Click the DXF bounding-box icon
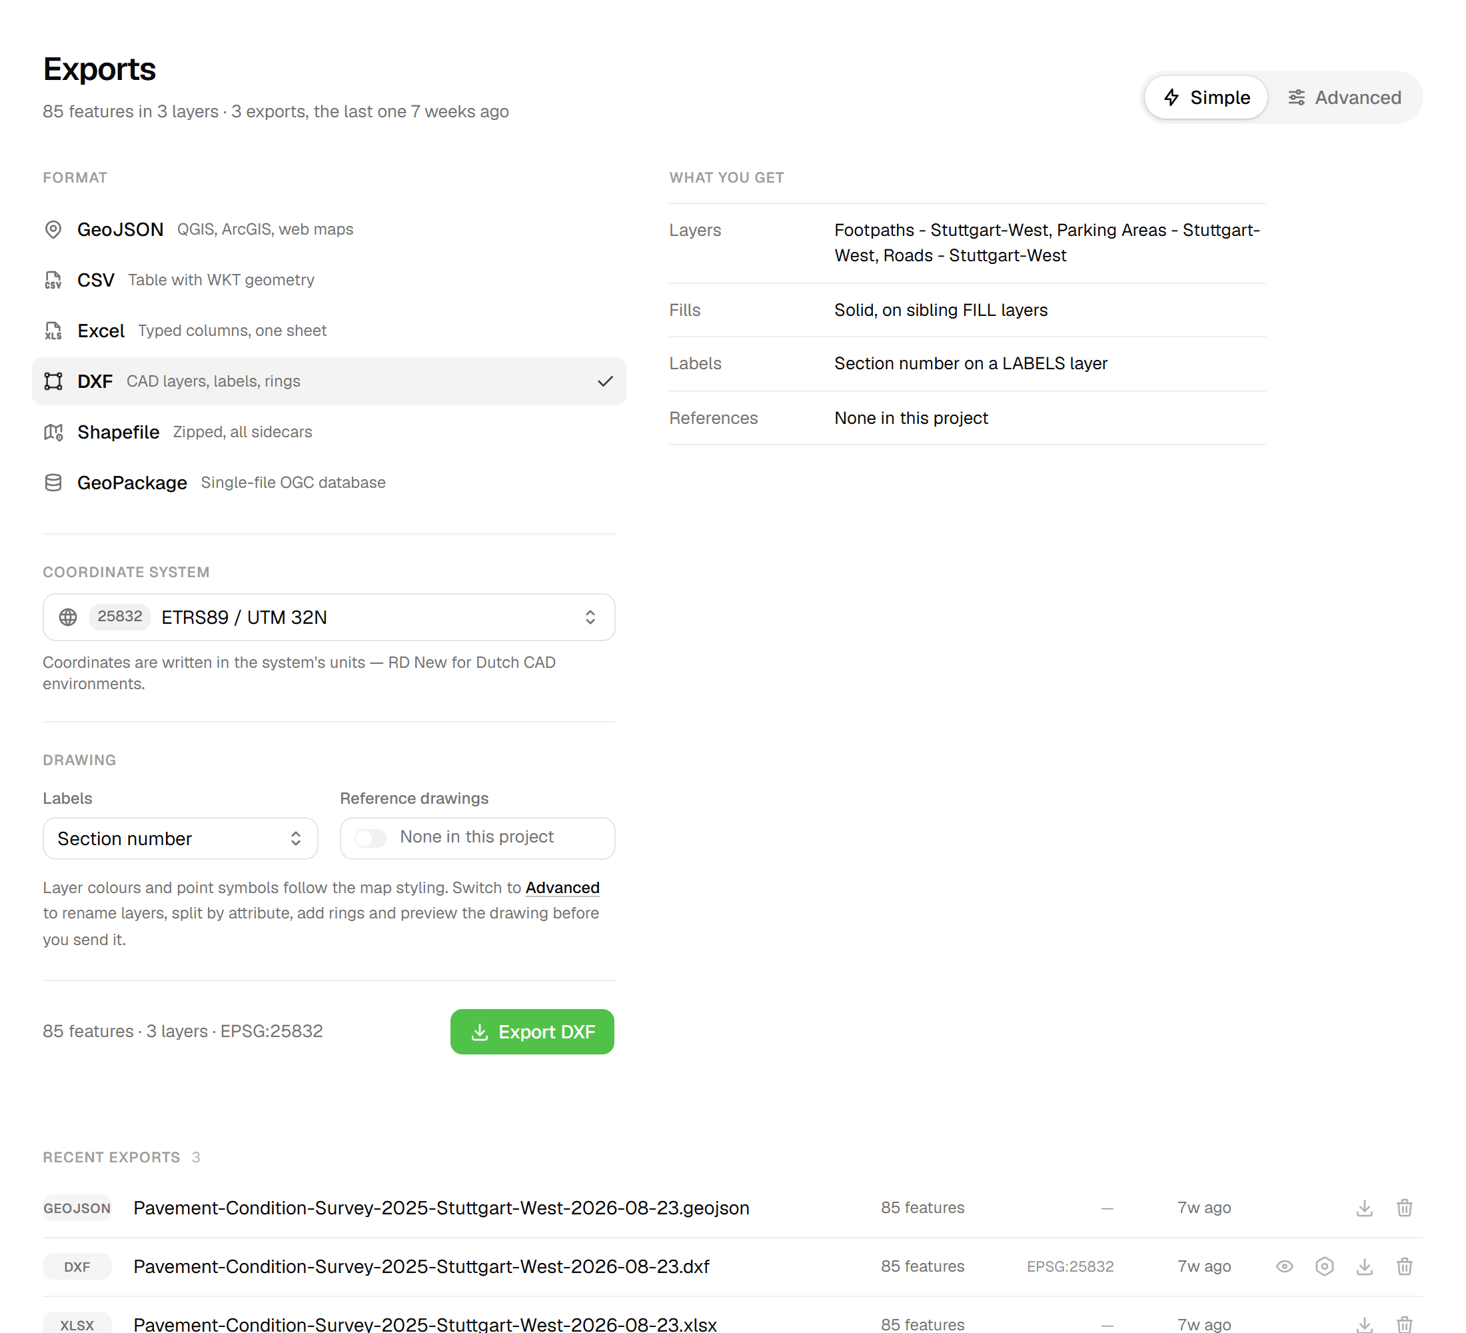 53,381
